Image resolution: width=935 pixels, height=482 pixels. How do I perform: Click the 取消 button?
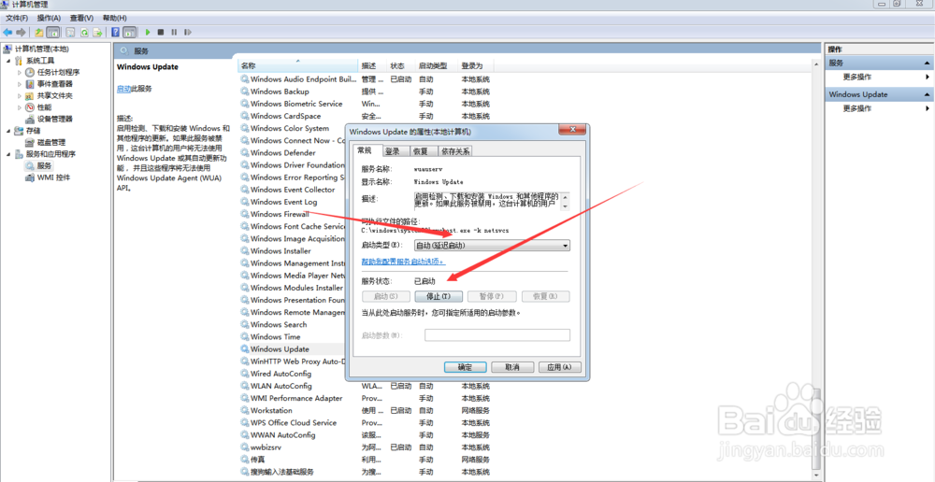click(x=512, y=367)
